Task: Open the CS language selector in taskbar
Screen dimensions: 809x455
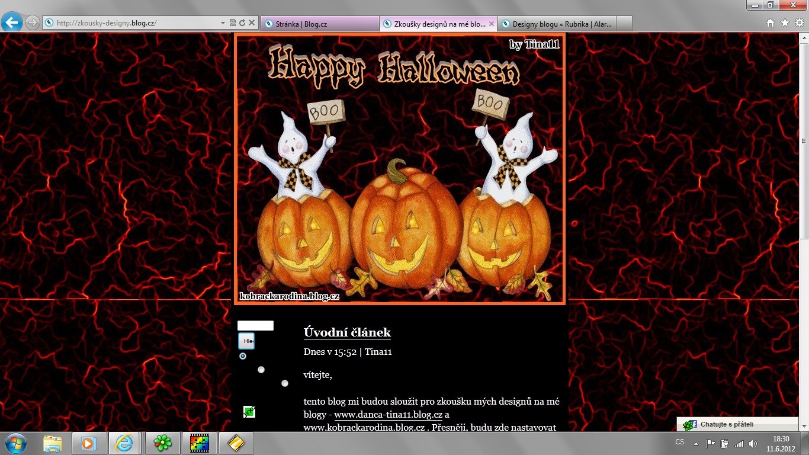Action: click(x=679, y=443)
